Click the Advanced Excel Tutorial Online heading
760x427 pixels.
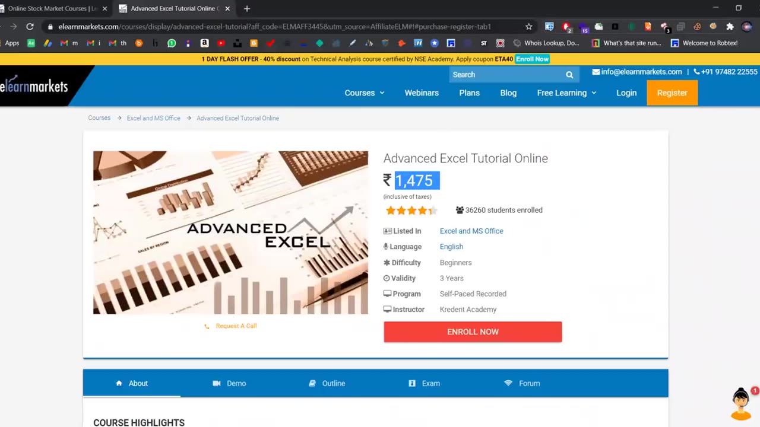(465, 158)
